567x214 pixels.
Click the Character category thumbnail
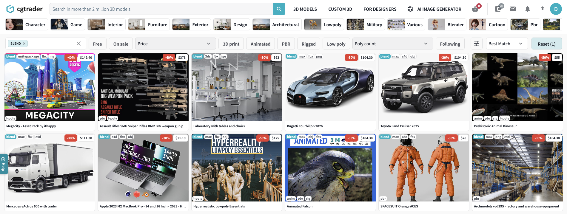[x=14, y=24]
